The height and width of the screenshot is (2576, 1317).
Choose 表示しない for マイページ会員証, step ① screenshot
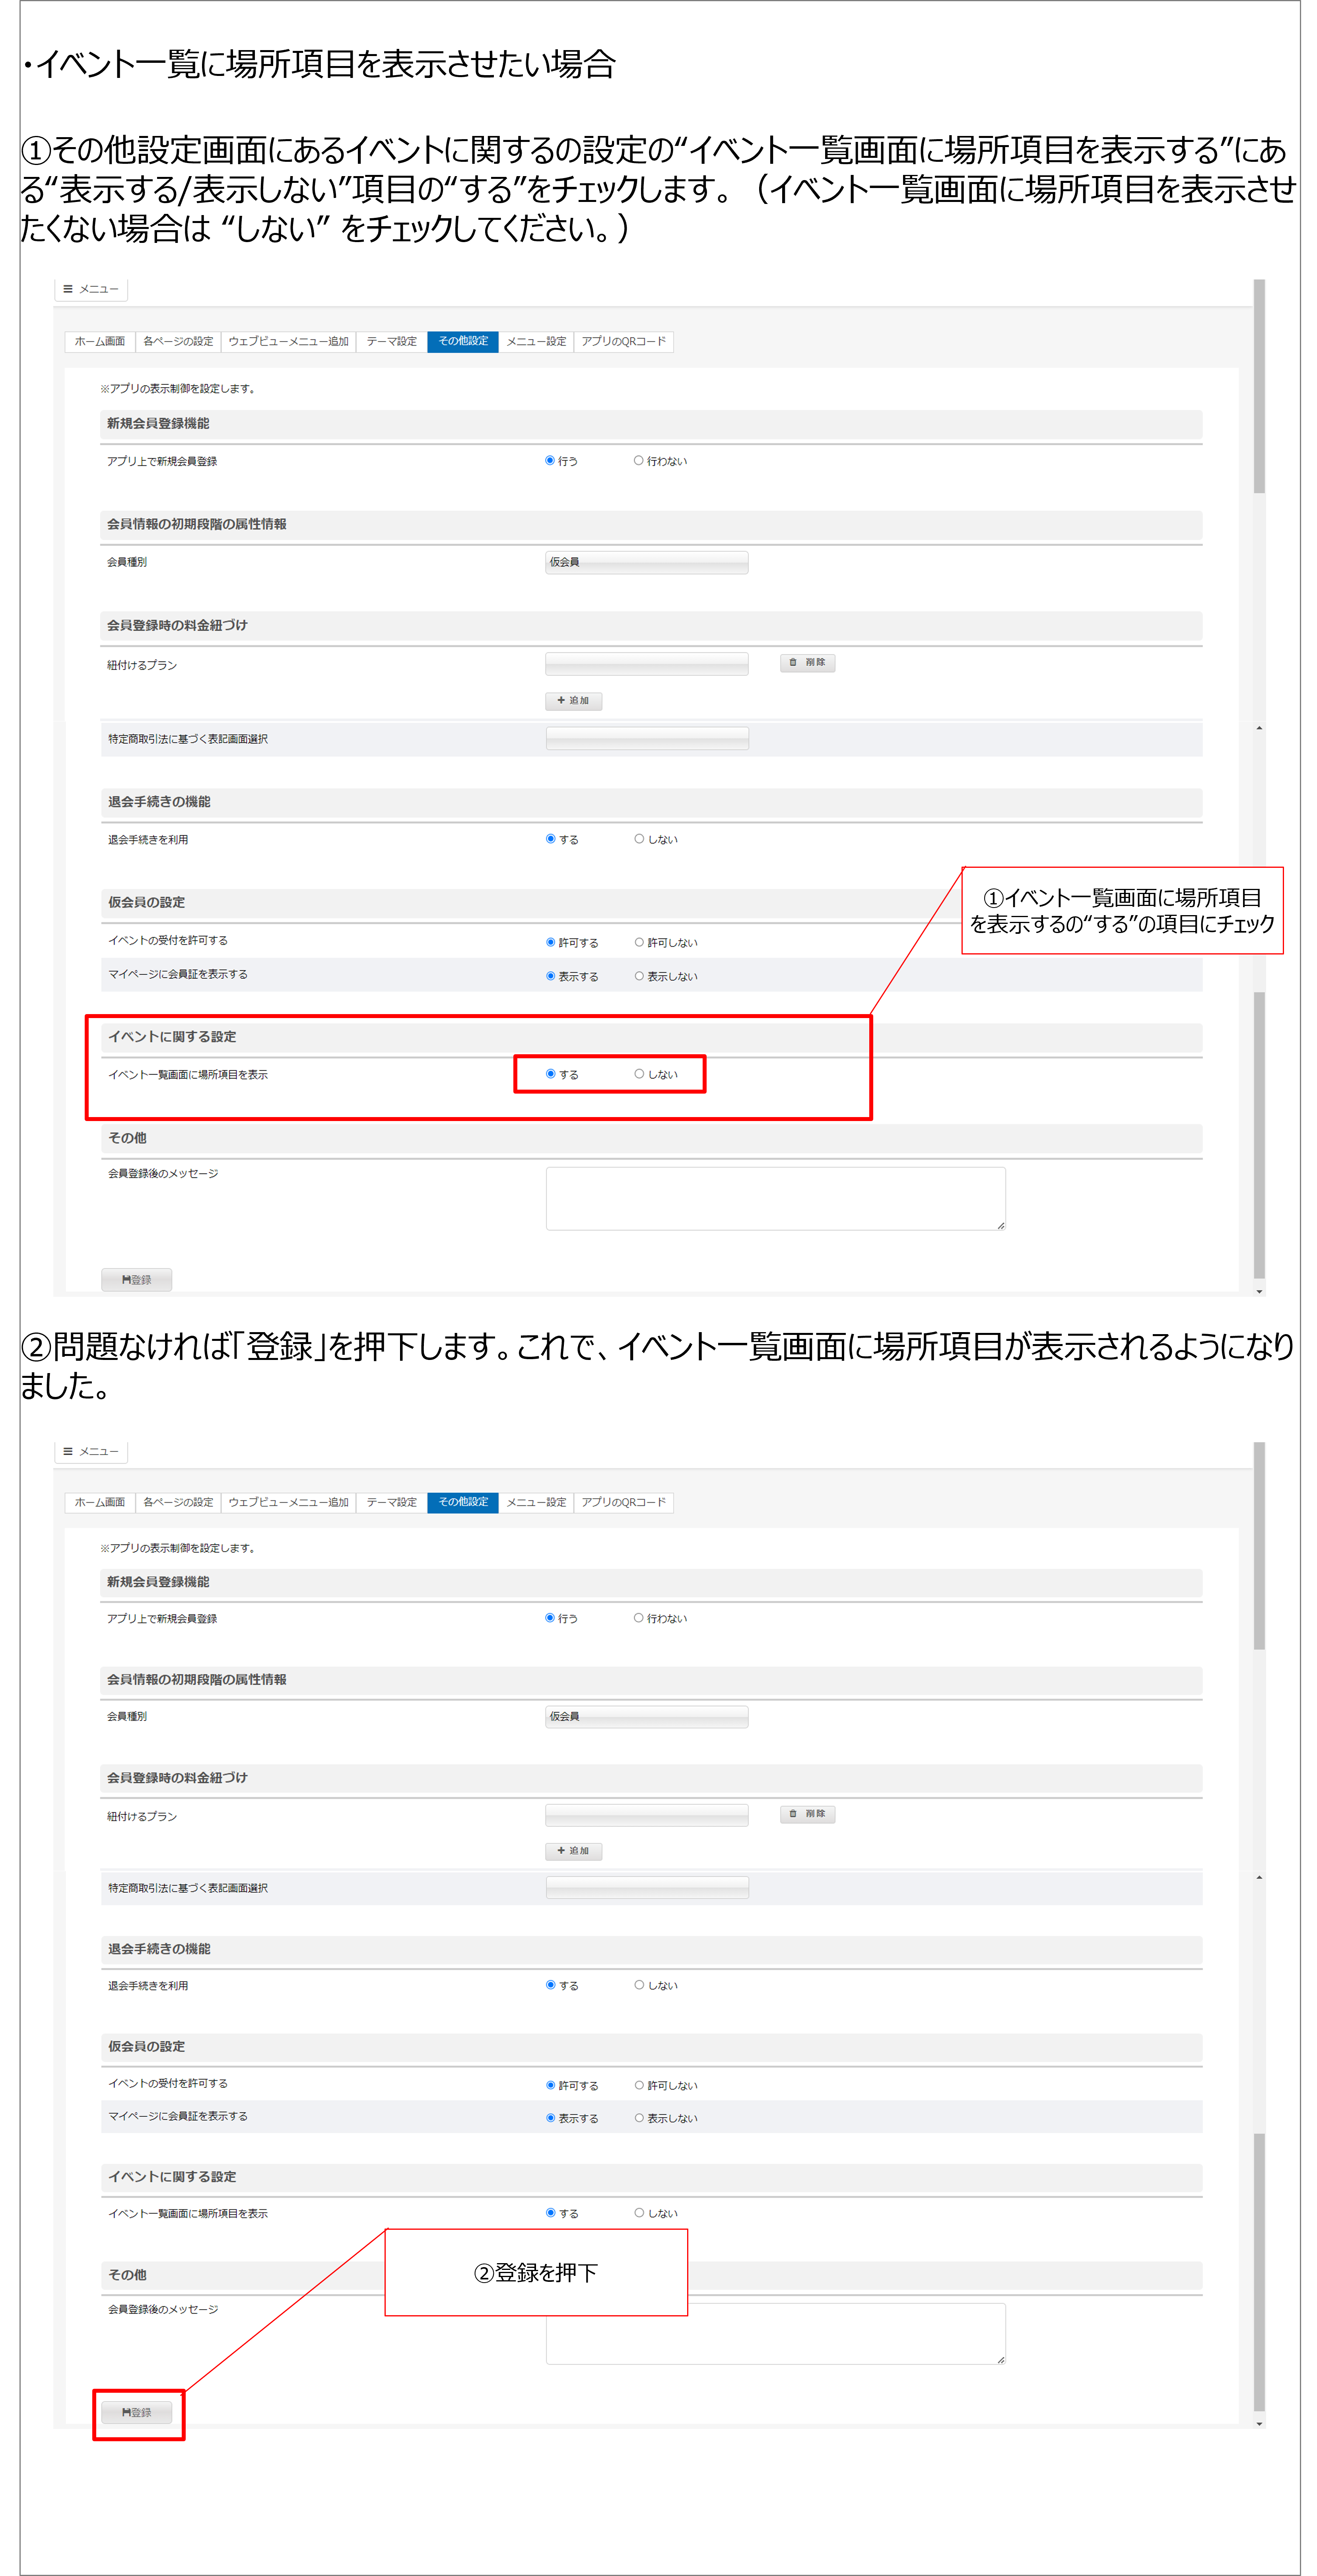click(x=639, y=976)
